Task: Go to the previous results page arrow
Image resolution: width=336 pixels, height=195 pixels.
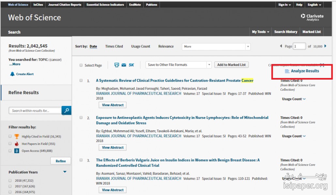Action: [281, 46]
